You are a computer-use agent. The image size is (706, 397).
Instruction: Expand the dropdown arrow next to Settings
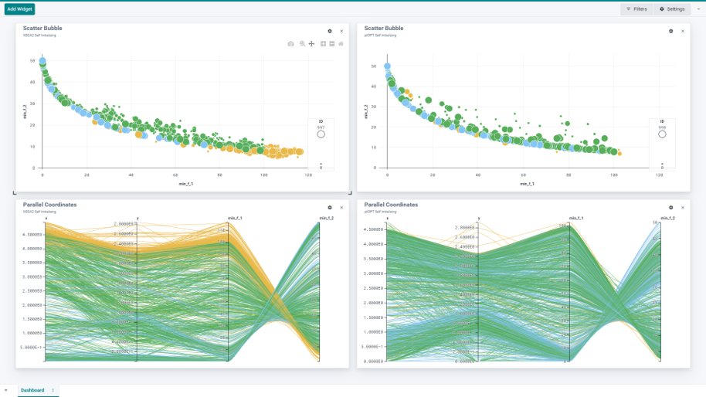698,8
